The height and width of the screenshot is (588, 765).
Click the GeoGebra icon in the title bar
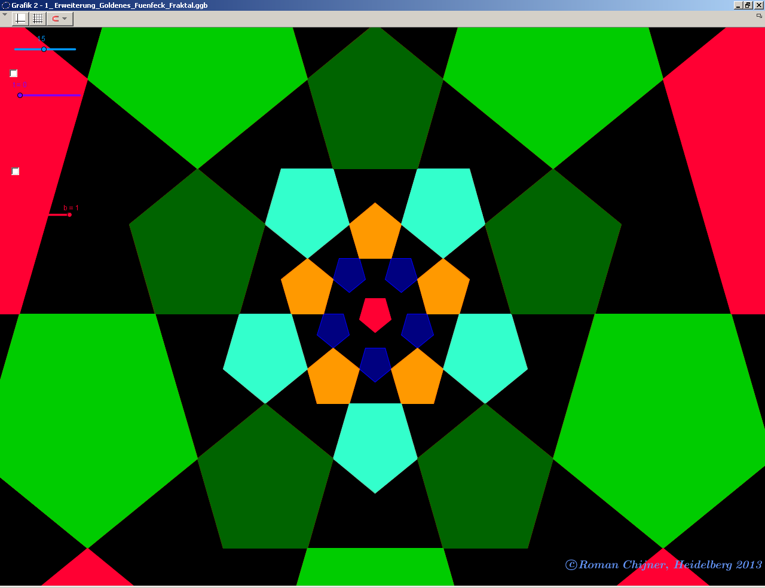point(6,5)
